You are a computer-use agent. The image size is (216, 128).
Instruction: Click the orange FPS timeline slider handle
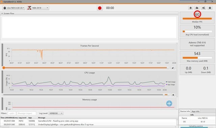(x=4, y=68)
